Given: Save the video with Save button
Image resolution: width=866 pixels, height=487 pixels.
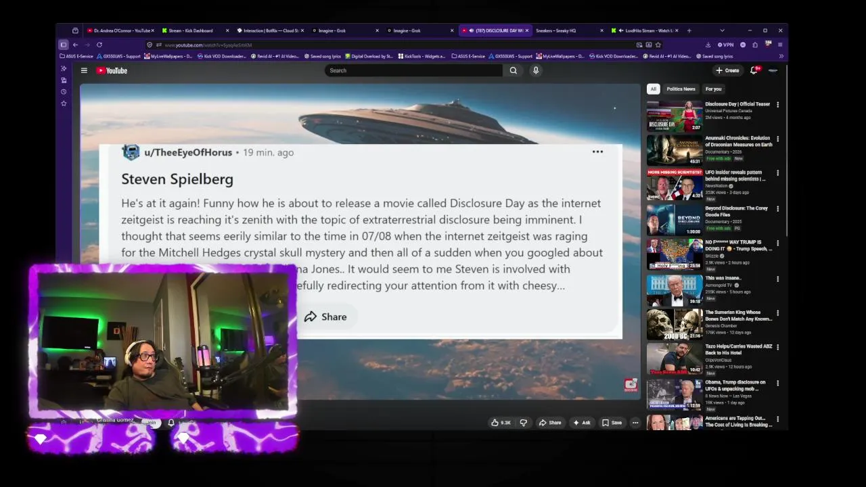Looking at the screenshot, I should click(x=612, y=423).
